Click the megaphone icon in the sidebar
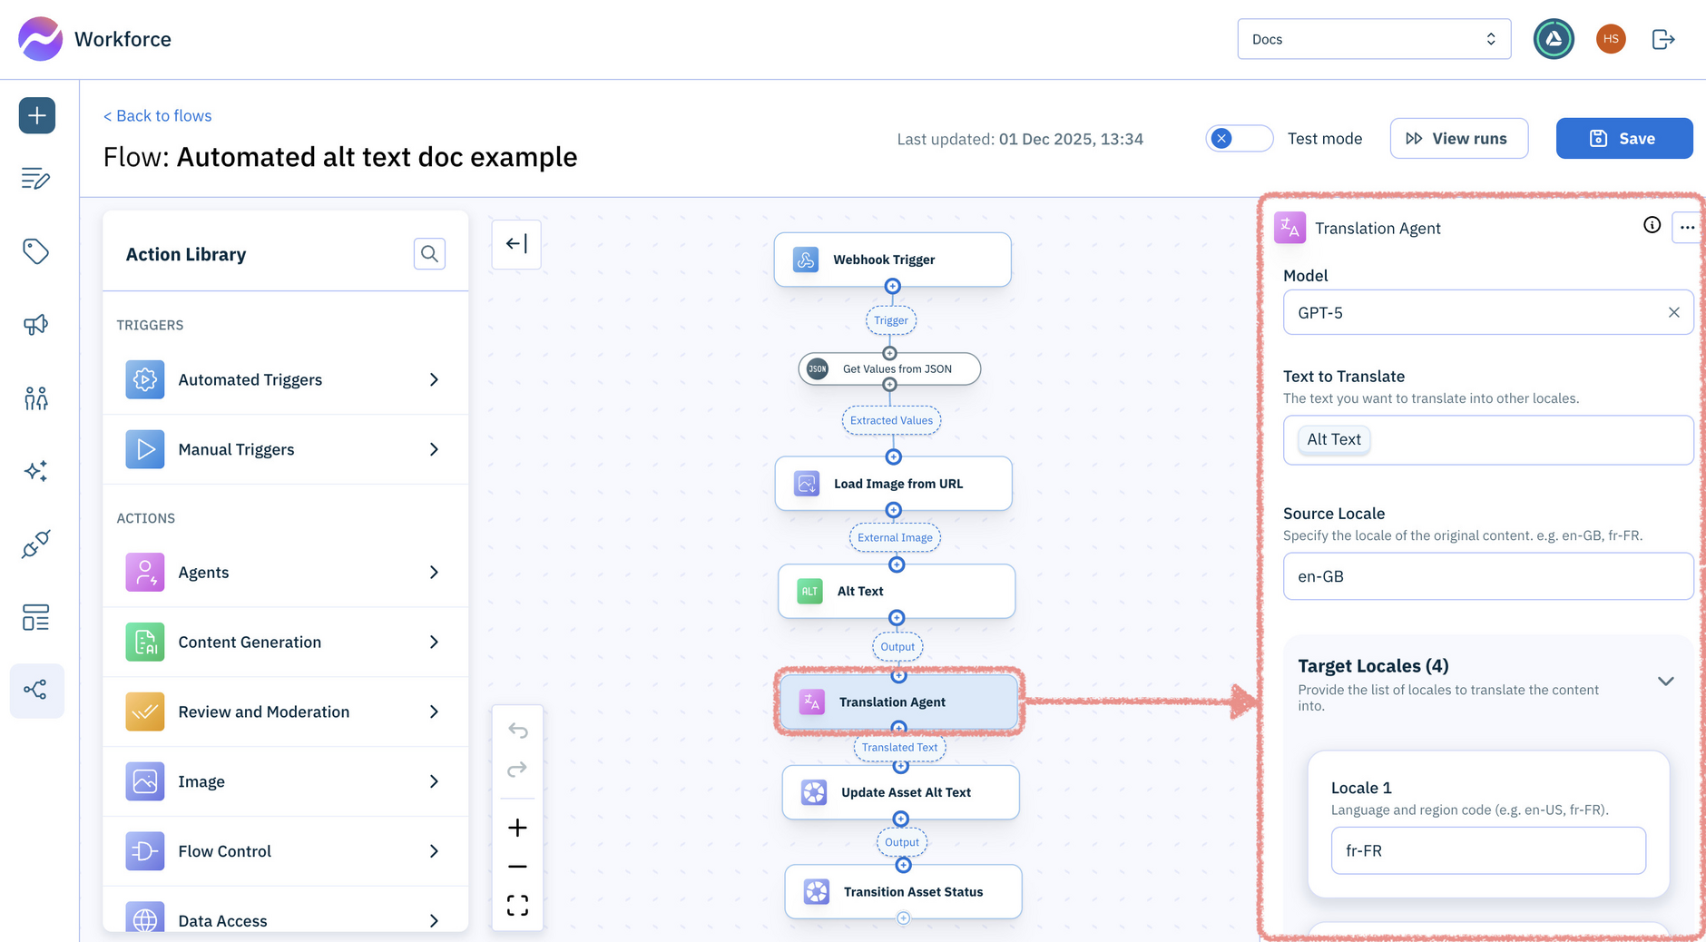The image size is (1706, 942). 36,324
